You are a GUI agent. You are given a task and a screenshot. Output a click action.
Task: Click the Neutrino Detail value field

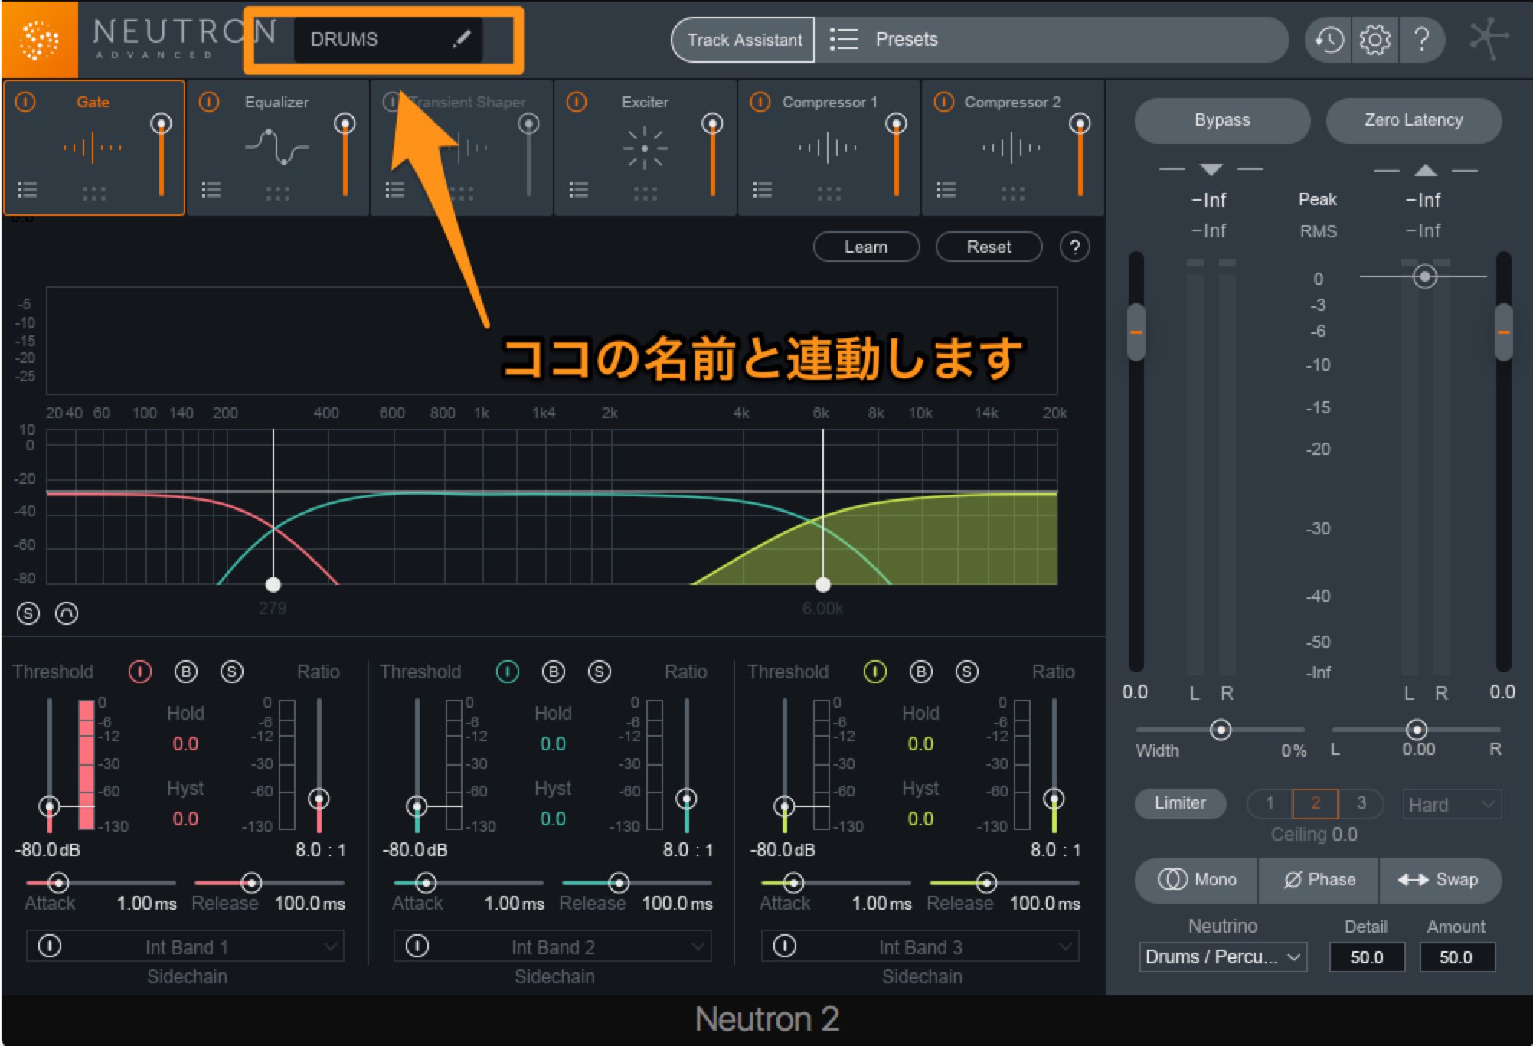[x=1367, y=957]
